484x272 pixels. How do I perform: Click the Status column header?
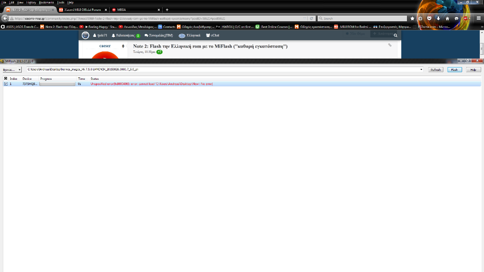(x=95, y=79)
